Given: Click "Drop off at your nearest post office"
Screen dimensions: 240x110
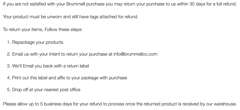Looking at the screenshot, I should (x=46, y=90).
